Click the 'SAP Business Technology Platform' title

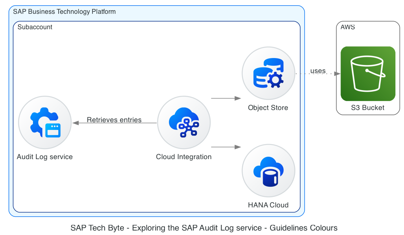64,12
